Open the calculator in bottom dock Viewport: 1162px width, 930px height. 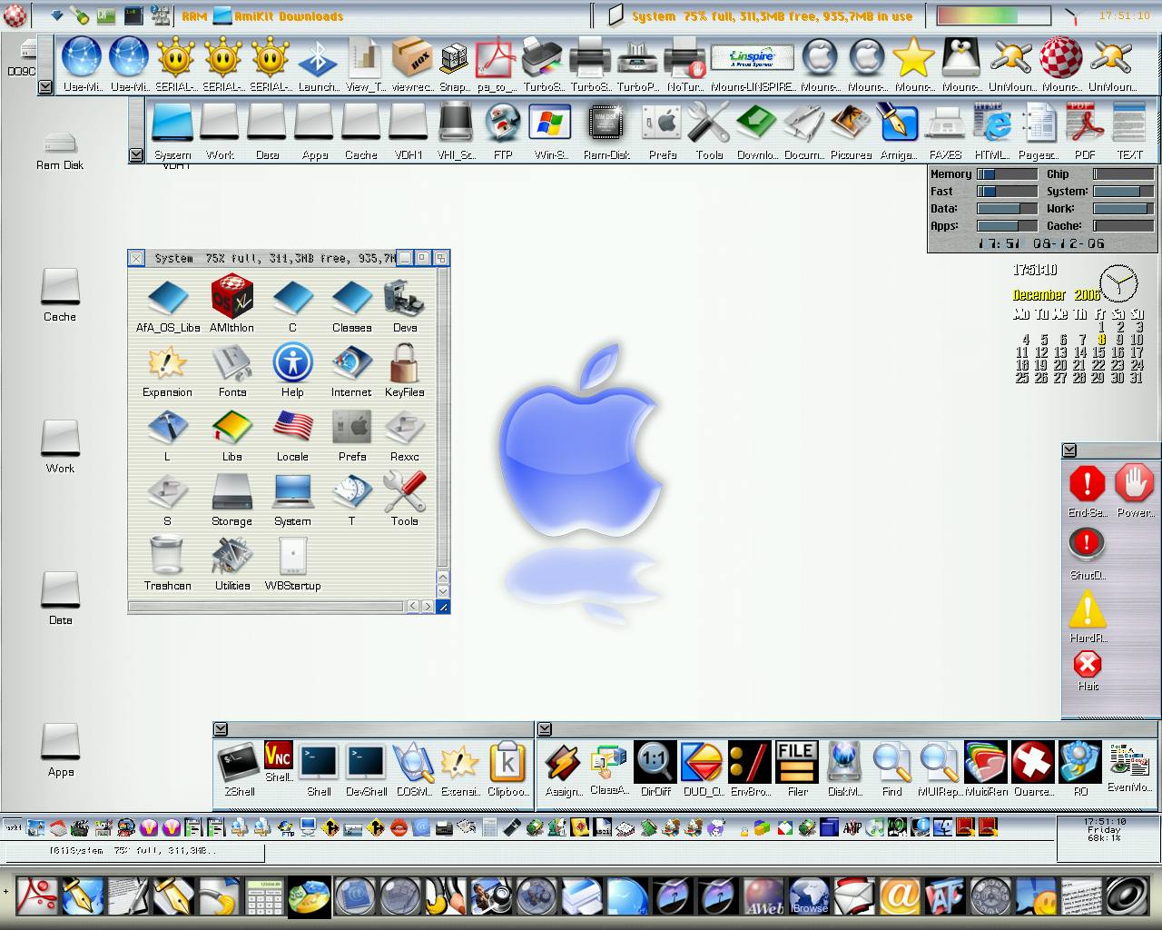coord(263,896)
